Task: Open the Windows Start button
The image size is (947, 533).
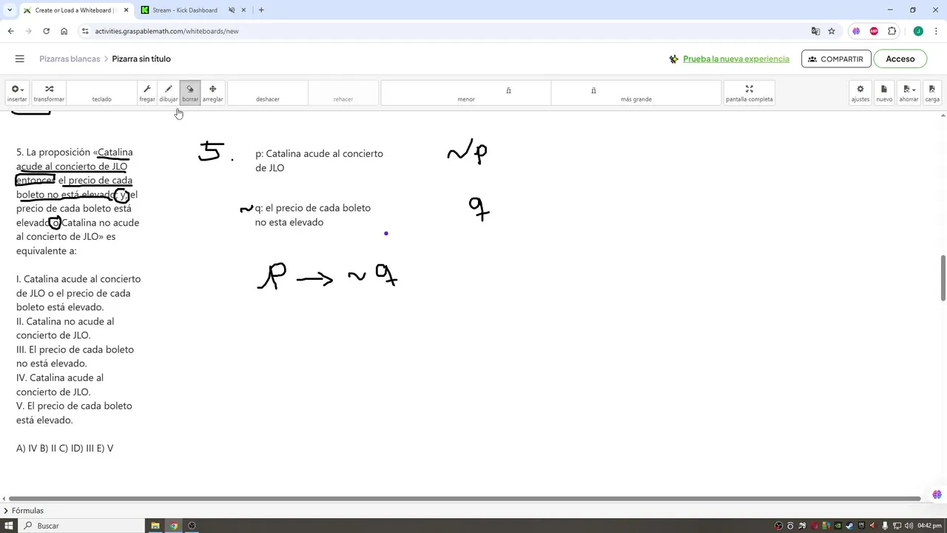Action: [x=9, y=526]
